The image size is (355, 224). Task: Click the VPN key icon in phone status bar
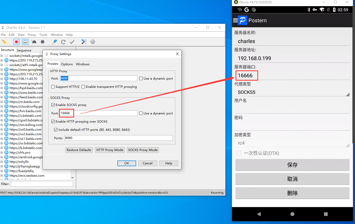315,10
